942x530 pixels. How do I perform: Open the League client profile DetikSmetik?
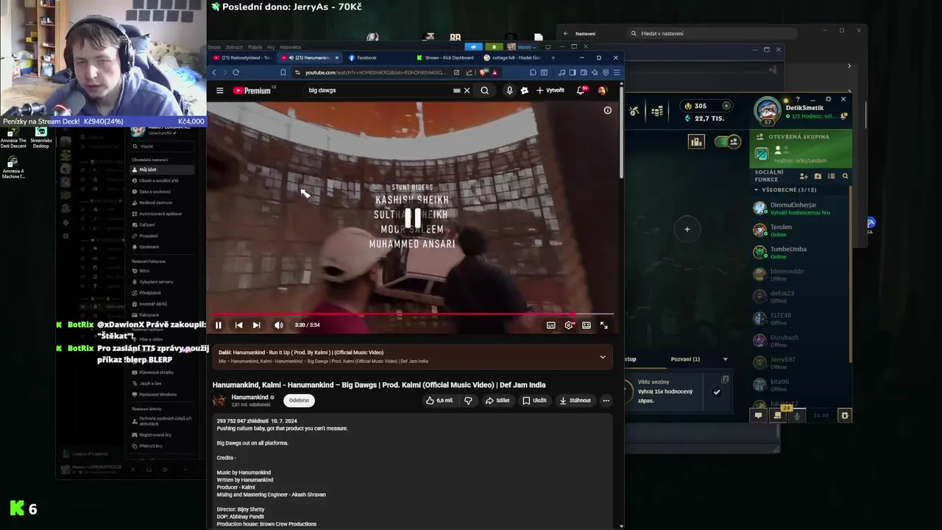[768, 110]
